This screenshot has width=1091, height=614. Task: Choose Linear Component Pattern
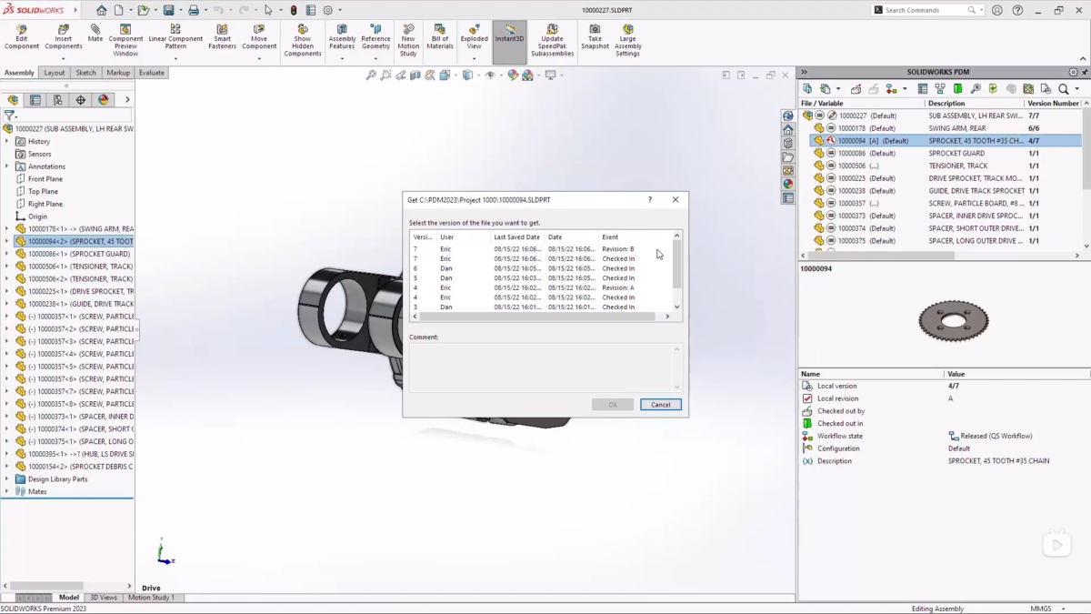pyautogui.click(x=176, y=36)
